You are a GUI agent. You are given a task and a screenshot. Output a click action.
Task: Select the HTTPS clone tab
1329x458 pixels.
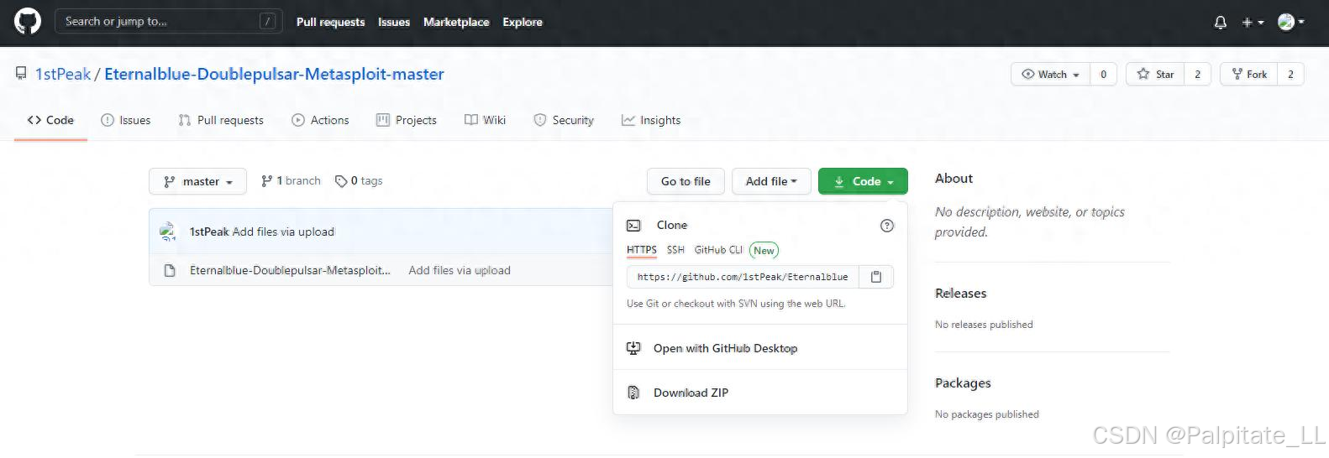coord(642,250)
